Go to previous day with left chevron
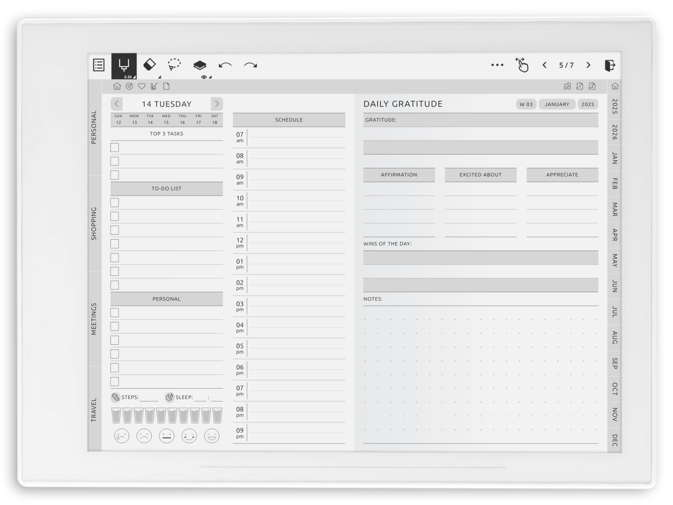This screenshot has height=505, width=673. coord(117,104)
